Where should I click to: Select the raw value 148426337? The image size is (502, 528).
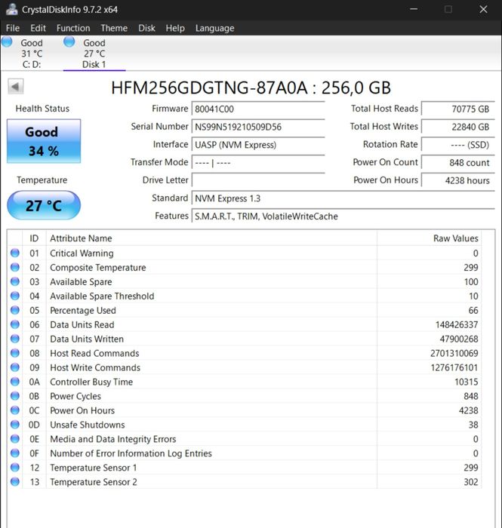pos(457,324)
